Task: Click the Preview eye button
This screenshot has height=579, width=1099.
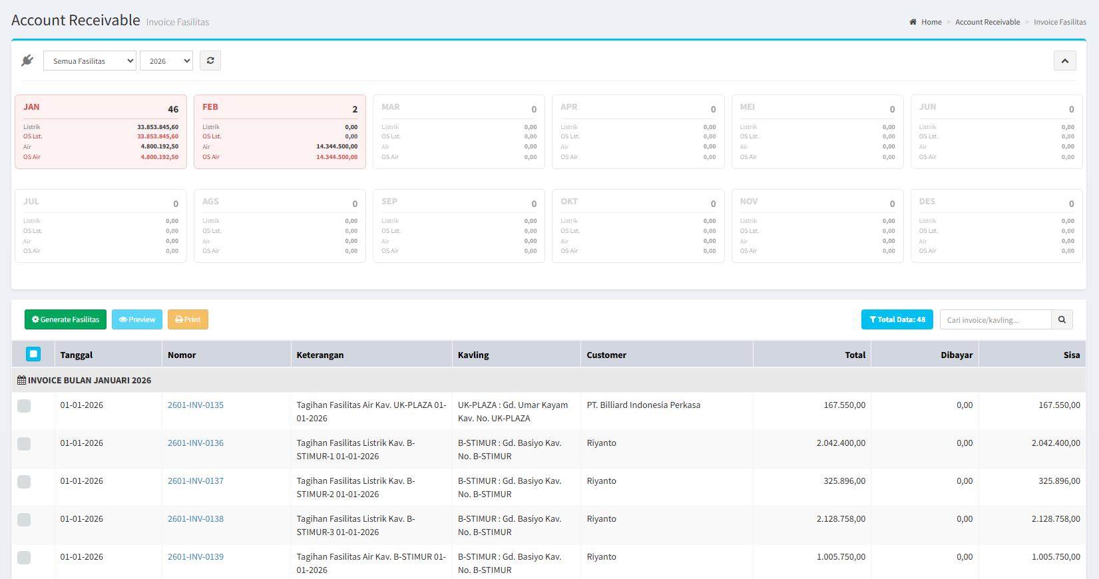Action: [137, 319]
